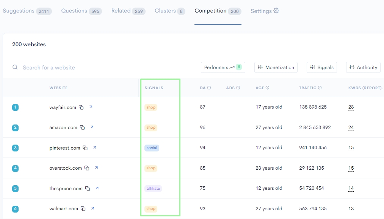Open the Related tab
This screenshot has height=219, width=384.
point(129,11)
